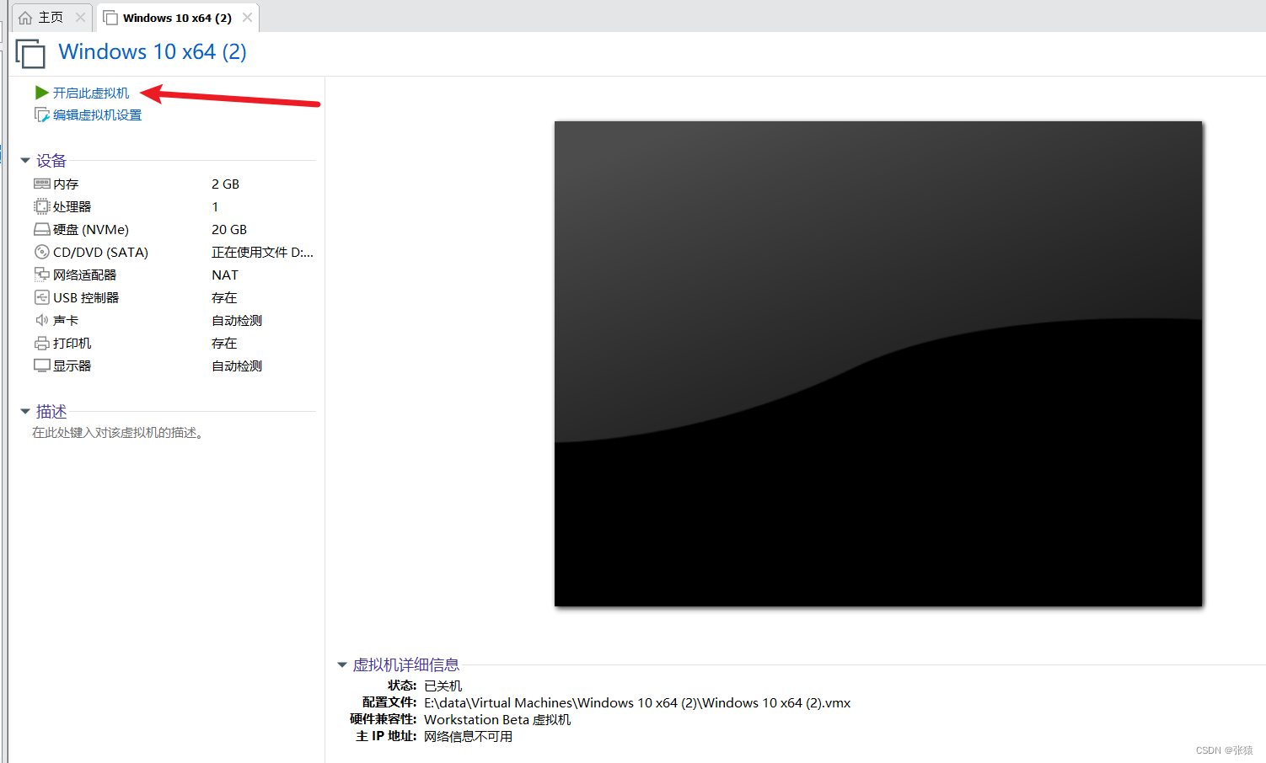This screenshot has height=763, width=1266.
Task: Switch to the 主页 home tab
Action: coord(51,18)
